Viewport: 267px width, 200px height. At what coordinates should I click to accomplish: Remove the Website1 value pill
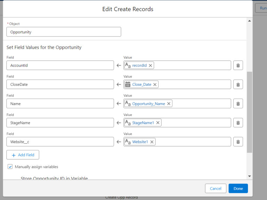click(152, 142)
